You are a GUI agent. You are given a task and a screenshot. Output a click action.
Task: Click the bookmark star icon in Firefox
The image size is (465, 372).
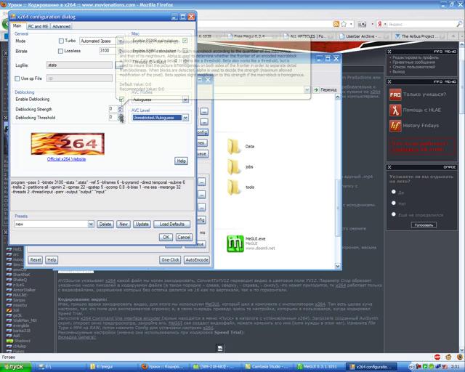point(344,24)
